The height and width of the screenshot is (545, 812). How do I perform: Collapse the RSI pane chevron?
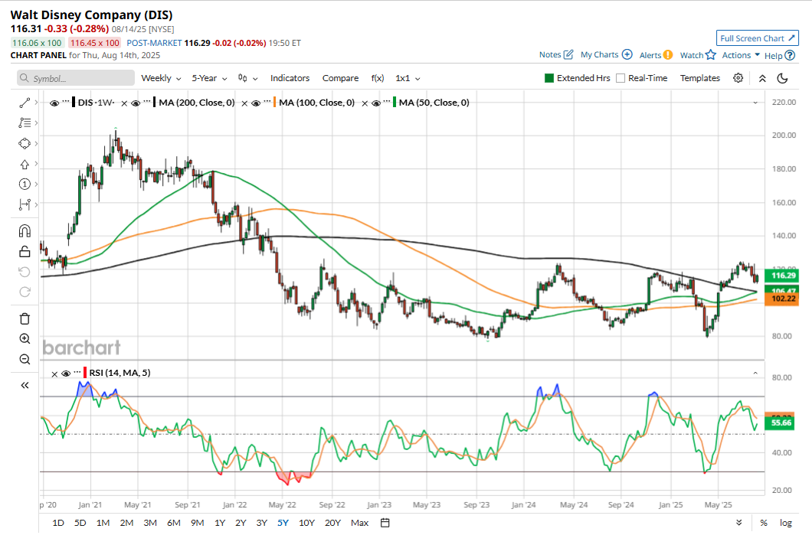point(755,374)
